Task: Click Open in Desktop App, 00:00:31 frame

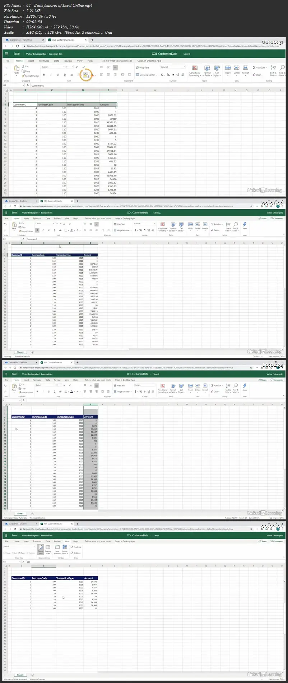Action: [x=149, y=61]
